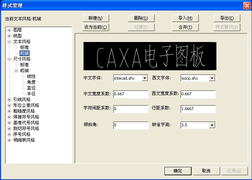This screenshot has width=252, height=180.
Task: Click the 导出(E) button
Action: tap(227, 18)
